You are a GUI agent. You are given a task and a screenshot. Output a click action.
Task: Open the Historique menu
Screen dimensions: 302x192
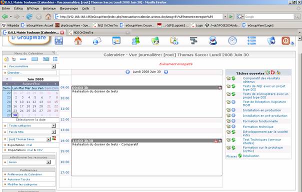[49, 8]
